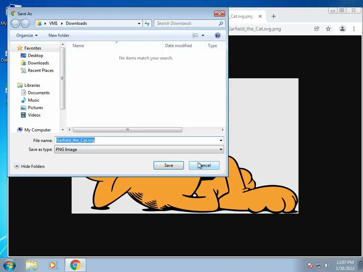
Task: Click the file list horizontal scrollbar thumb
Action: [128, 130]
